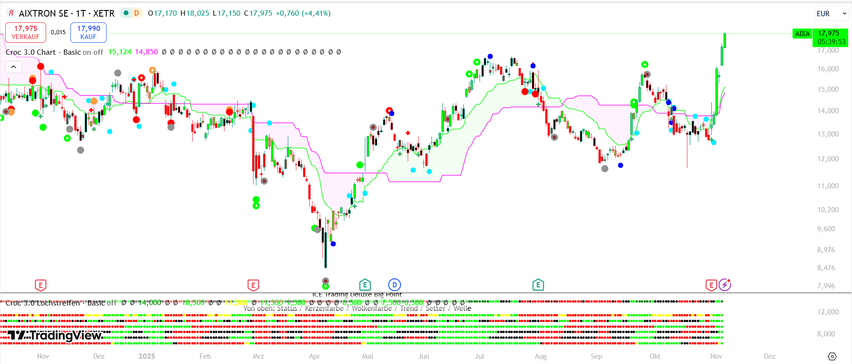Open the EUR currency dropdown
The width and height of the screenshot is (852, 364).
tap(832, 14)
